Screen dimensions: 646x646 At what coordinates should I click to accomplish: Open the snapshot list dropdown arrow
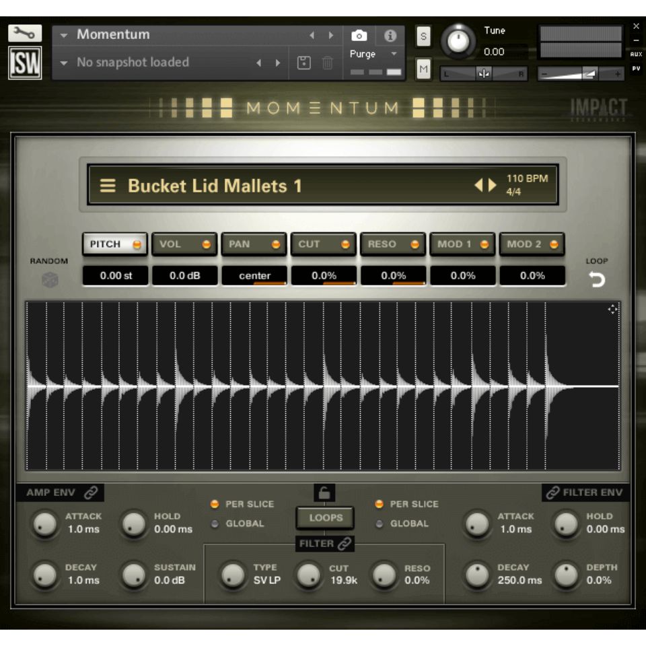click(64, 63)
